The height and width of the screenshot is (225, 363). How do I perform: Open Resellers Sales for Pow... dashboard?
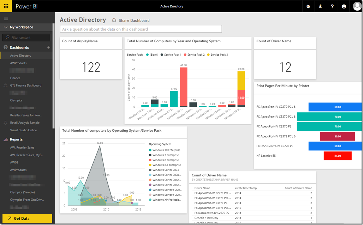click(x=26, y=115)
